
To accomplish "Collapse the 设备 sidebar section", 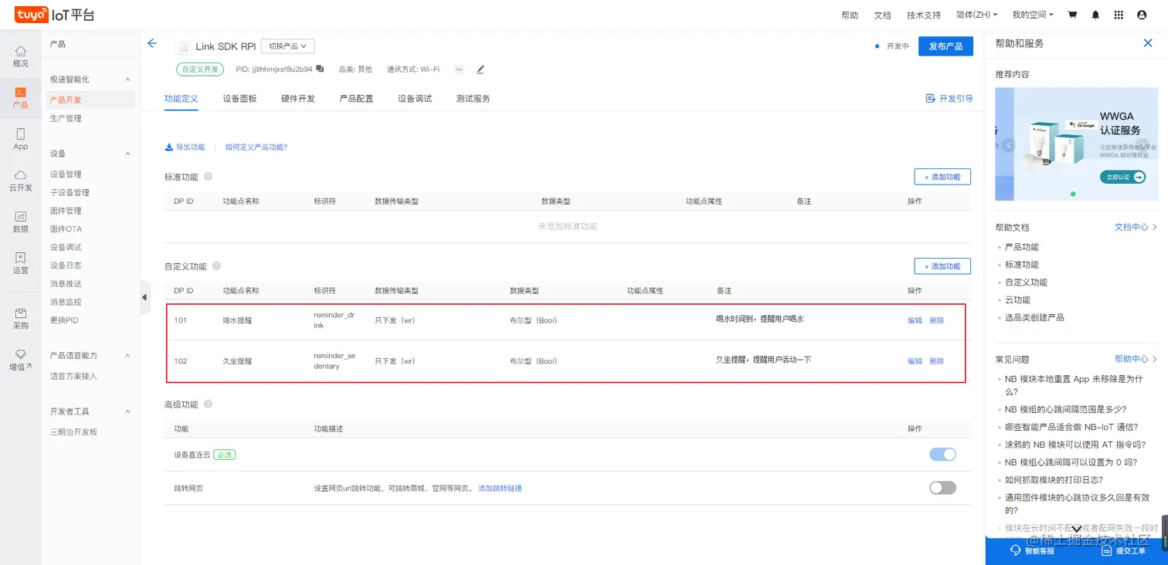I will click(127, 154).
